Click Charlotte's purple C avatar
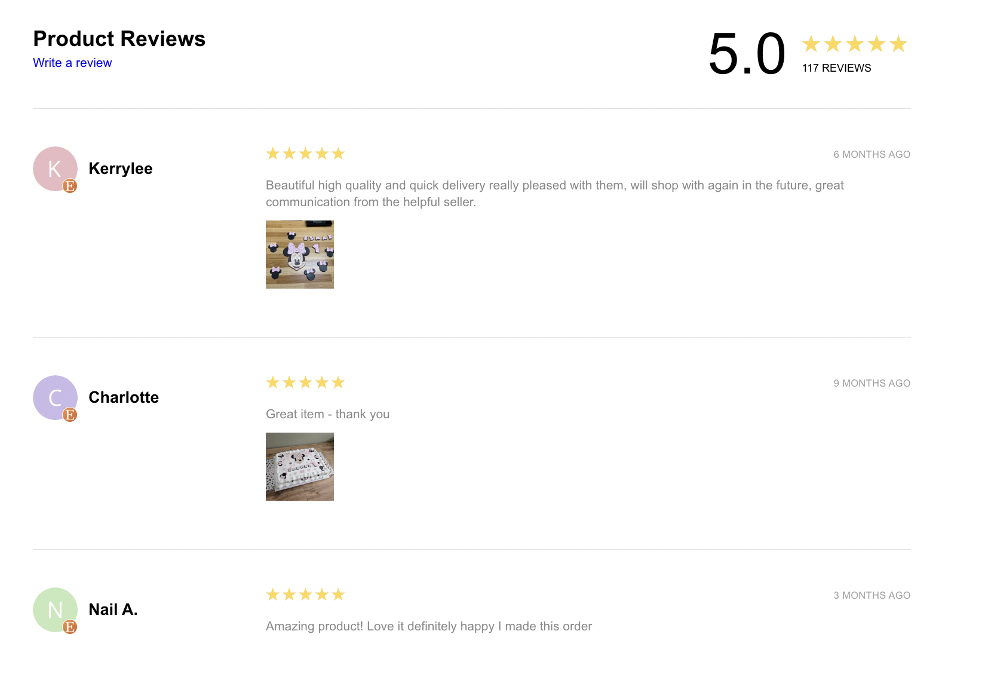This screenshot has height=680, width=988. (54, 397)
